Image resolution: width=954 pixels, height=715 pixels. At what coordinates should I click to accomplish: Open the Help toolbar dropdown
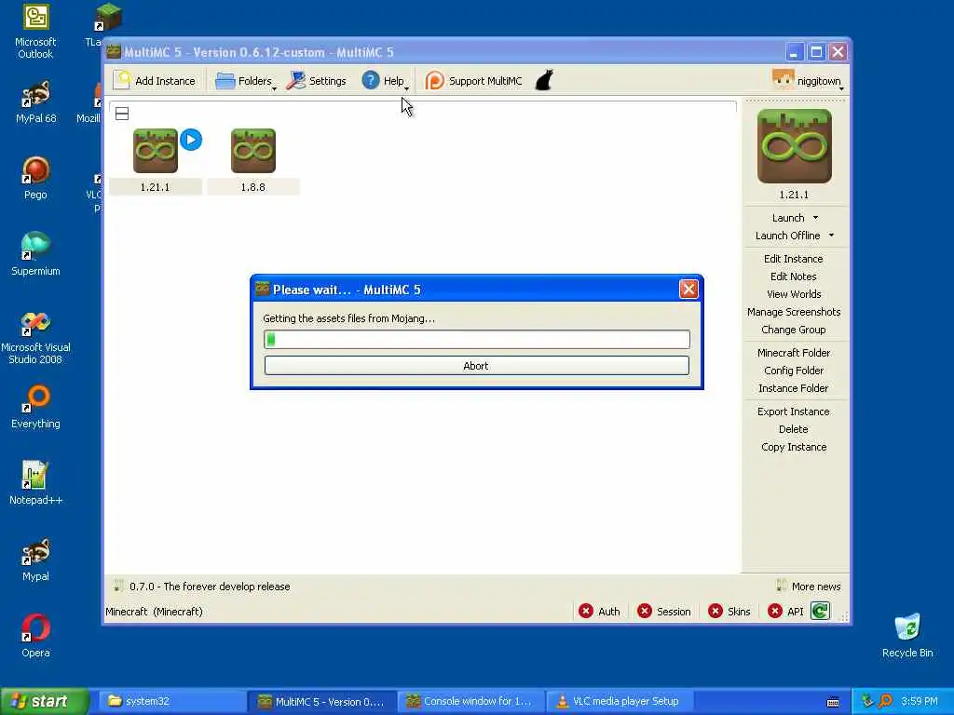tap(385, 81)
